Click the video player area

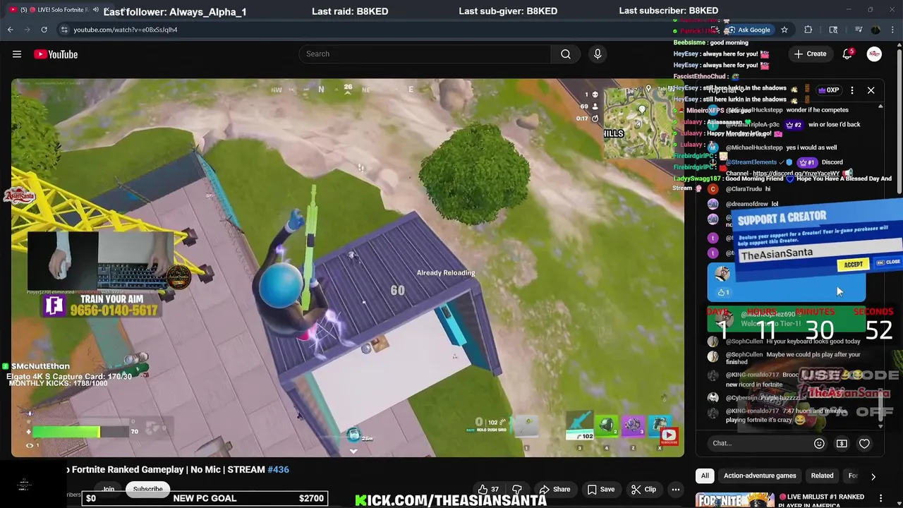(347, 268)
